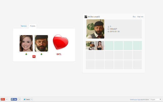Click the Tweet count 0
This screenshot has width=163, height=102.
tap(32, 99)
